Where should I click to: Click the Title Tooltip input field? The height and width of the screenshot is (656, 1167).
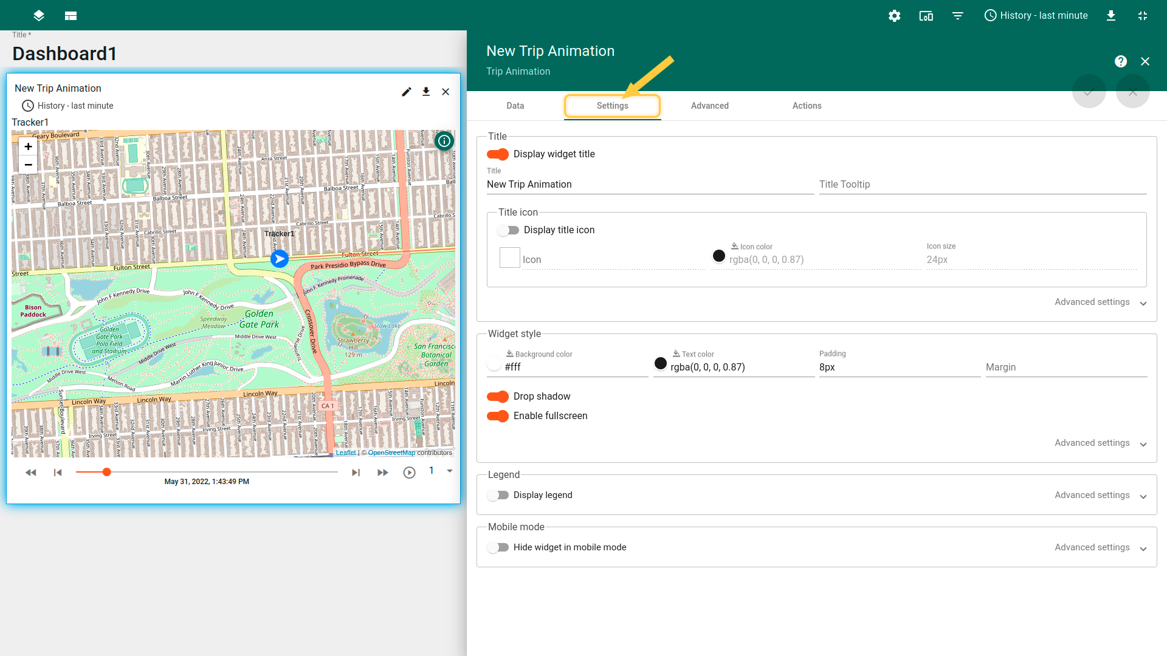pyautogui.click(x=982, y=185)
